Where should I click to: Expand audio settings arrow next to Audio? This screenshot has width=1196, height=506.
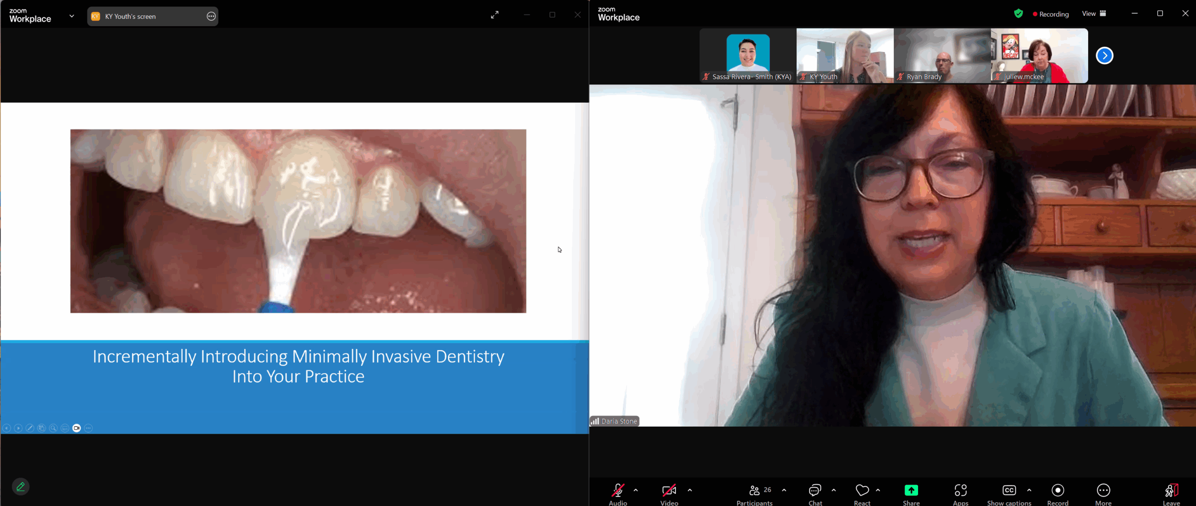(x=636, y=490)
